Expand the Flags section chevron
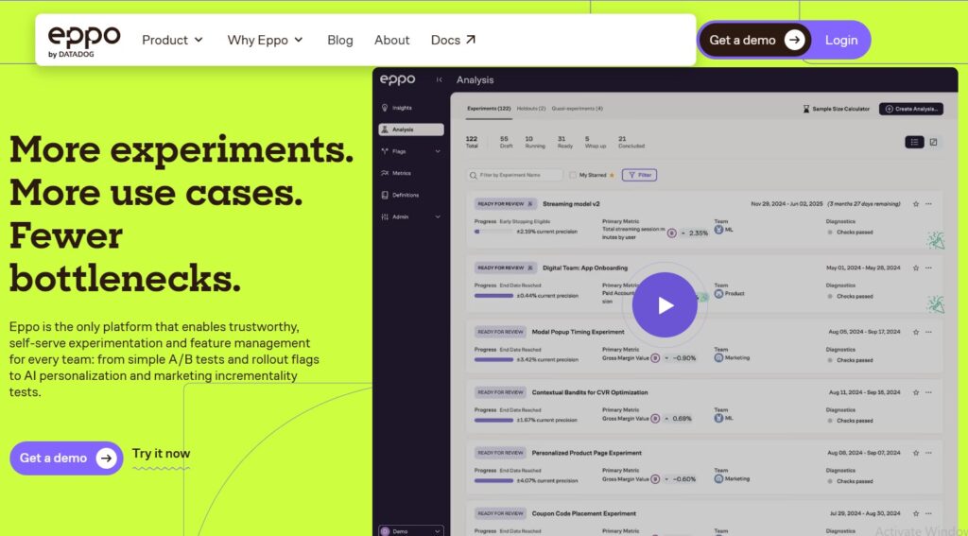The width and height of the screenshot is (968, 536). point(438,151)
